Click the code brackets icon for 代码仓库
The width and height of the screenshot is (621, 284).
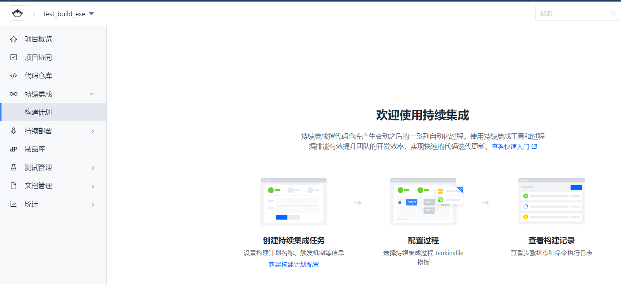pyautogui.click(x=14, y=76)
